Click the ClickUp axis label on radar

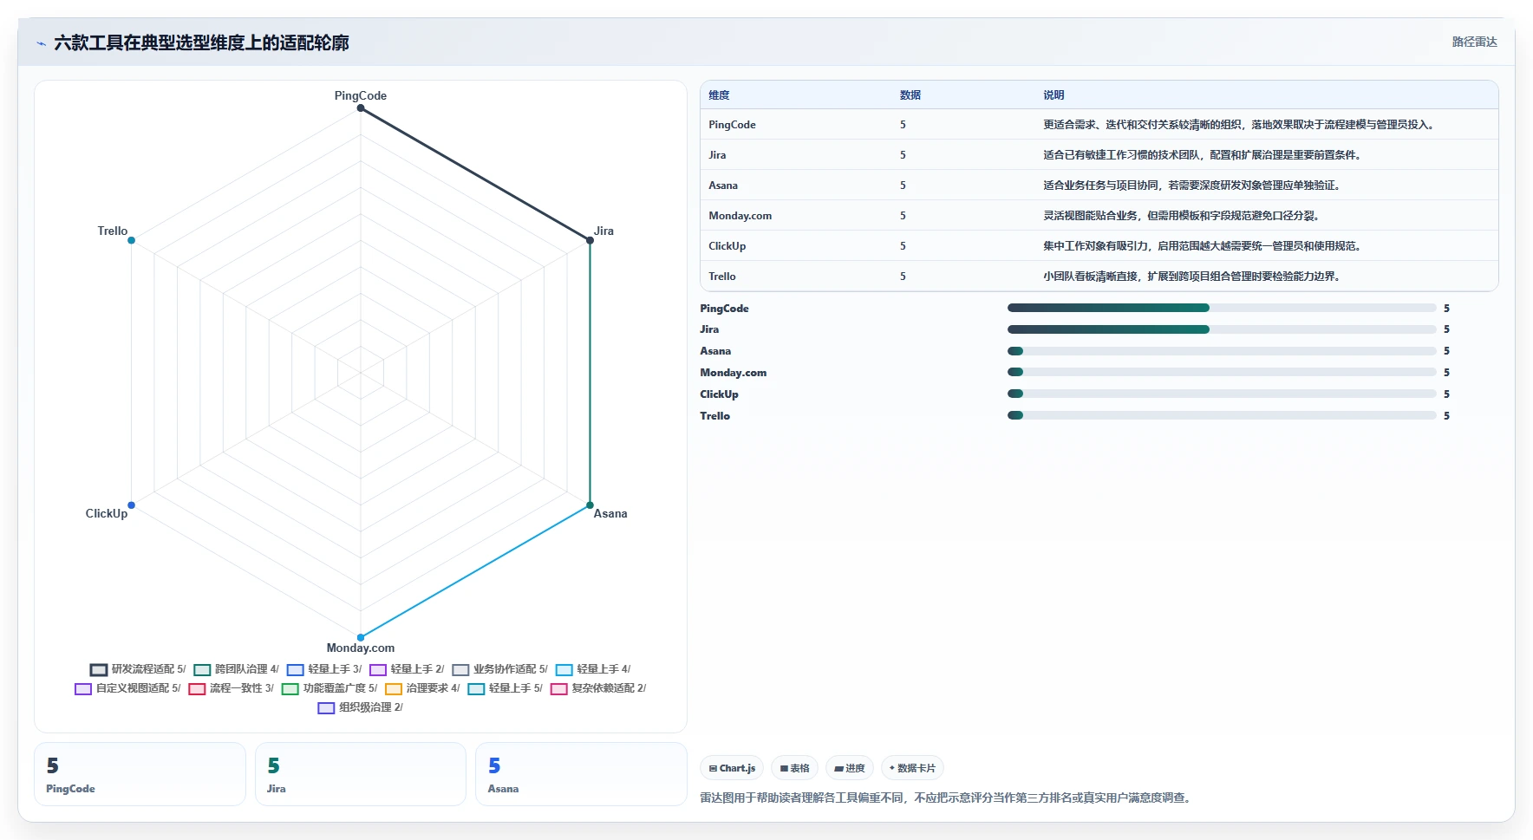pos(107,513)
